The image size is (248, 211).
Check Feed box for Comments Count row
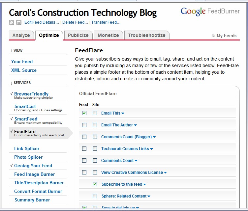[84, 160]
